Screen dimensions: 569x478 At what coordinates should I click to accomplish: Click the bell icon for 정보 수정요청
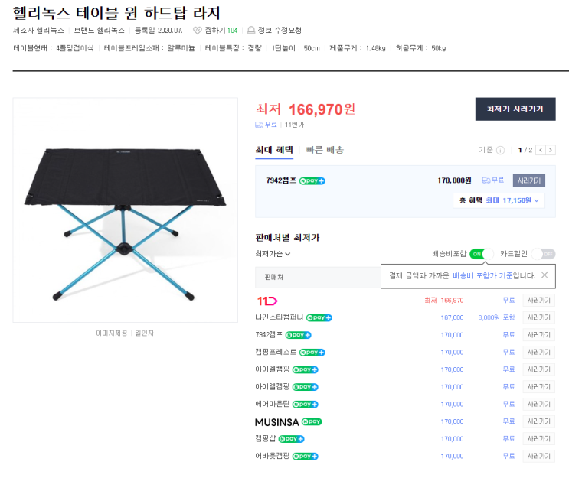251,31
